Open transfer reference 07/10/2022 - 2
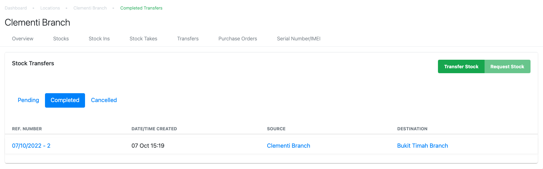Image resolution: width=543 pixels, height=169 pixels. pos(31,146)
